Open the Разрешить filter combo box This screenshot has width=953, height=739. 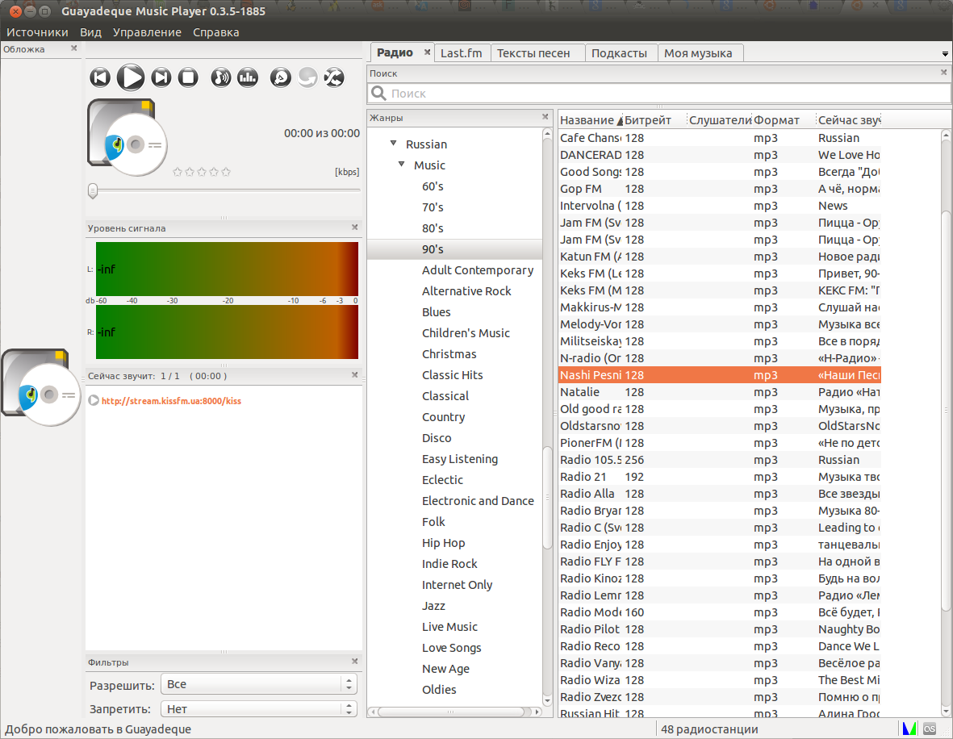point(258,683)
